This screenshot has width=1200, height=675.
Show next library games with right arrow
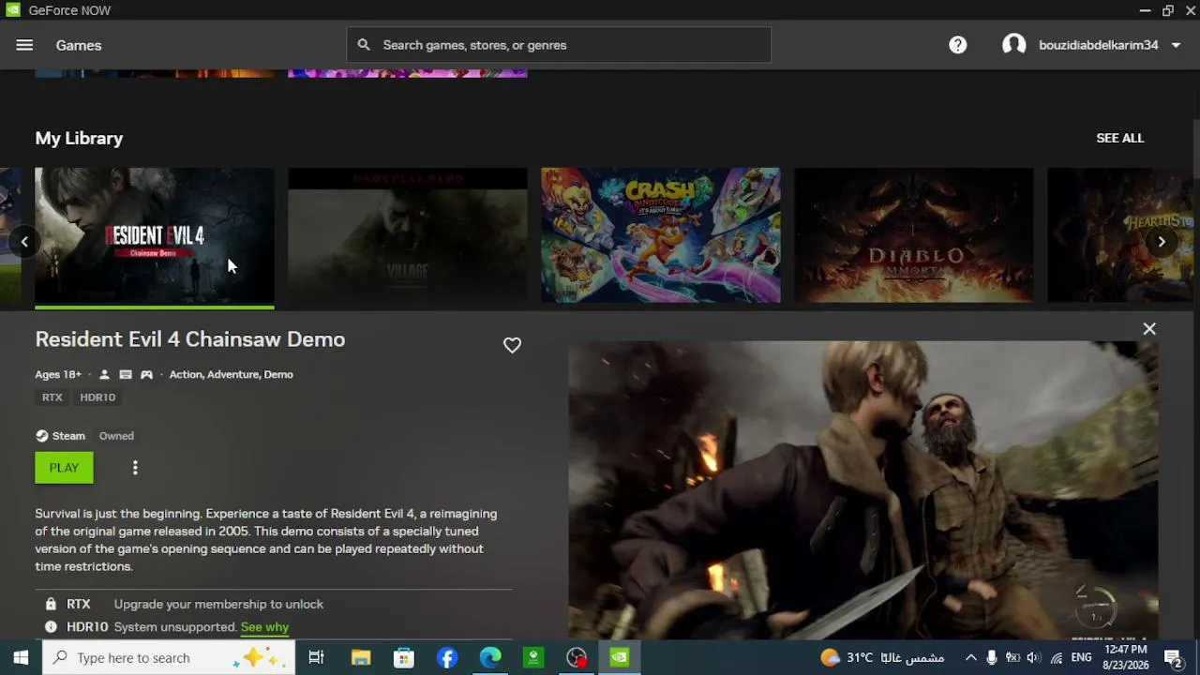pos(1162,242)
